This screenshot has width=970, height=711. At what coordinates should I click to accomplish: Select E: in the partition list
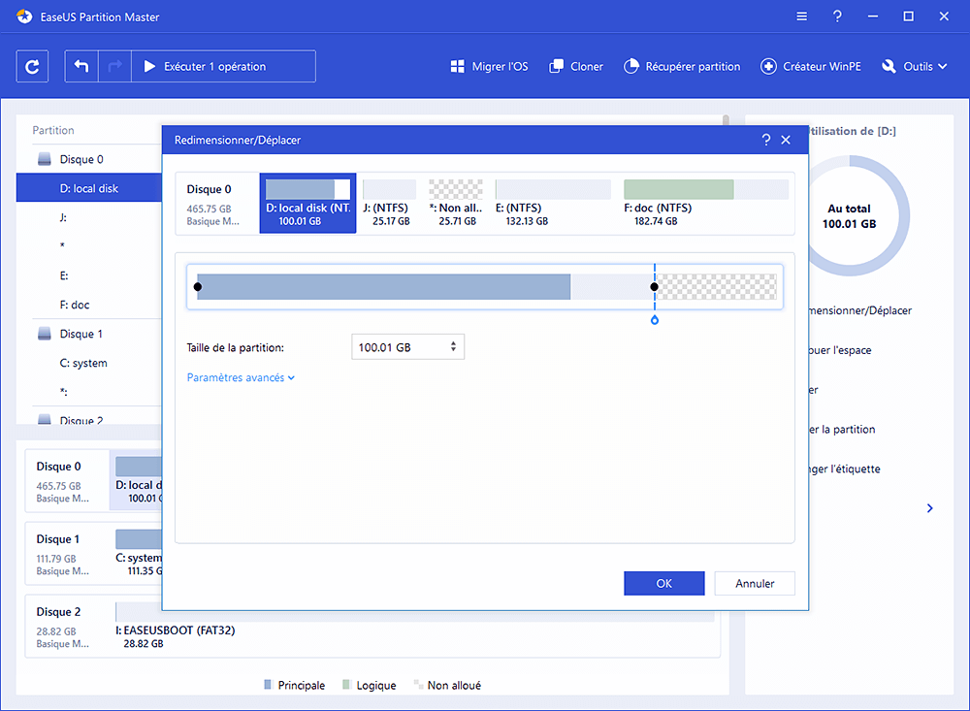click(x=64, y=275)
